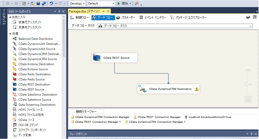Click the 接続マネージャー tab label
This screenshot has height=139, width=259.
point(86,112)
